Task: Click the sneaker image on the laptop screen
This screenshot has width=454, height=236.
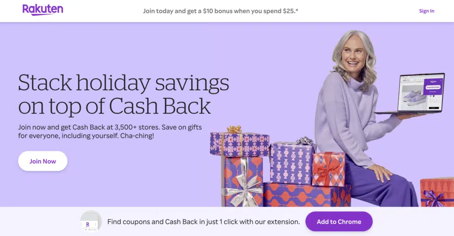Action: [x=412, y=97]
